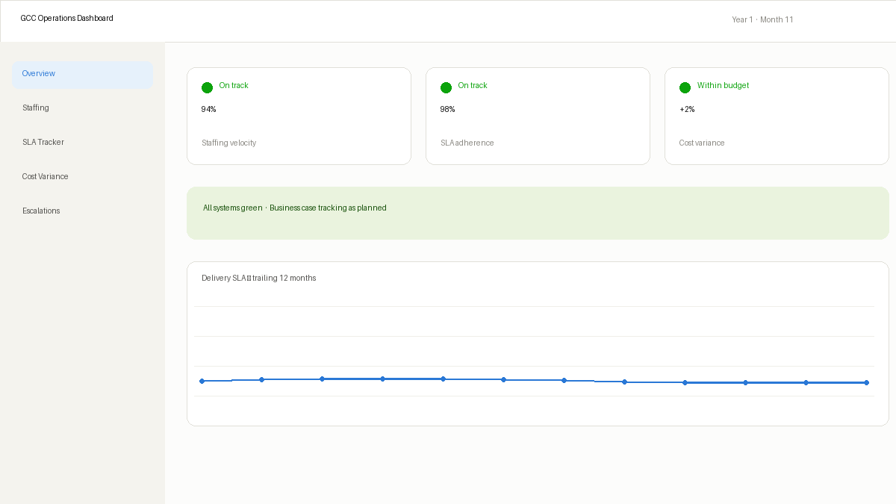Select the first data point on the SLA chart
The image size is (896, 504).
202,382
